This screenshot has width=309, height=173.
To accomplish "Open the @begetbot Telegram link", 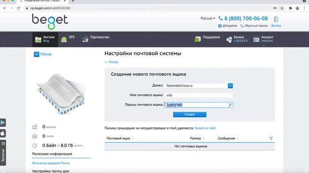I will pos(227,25).
